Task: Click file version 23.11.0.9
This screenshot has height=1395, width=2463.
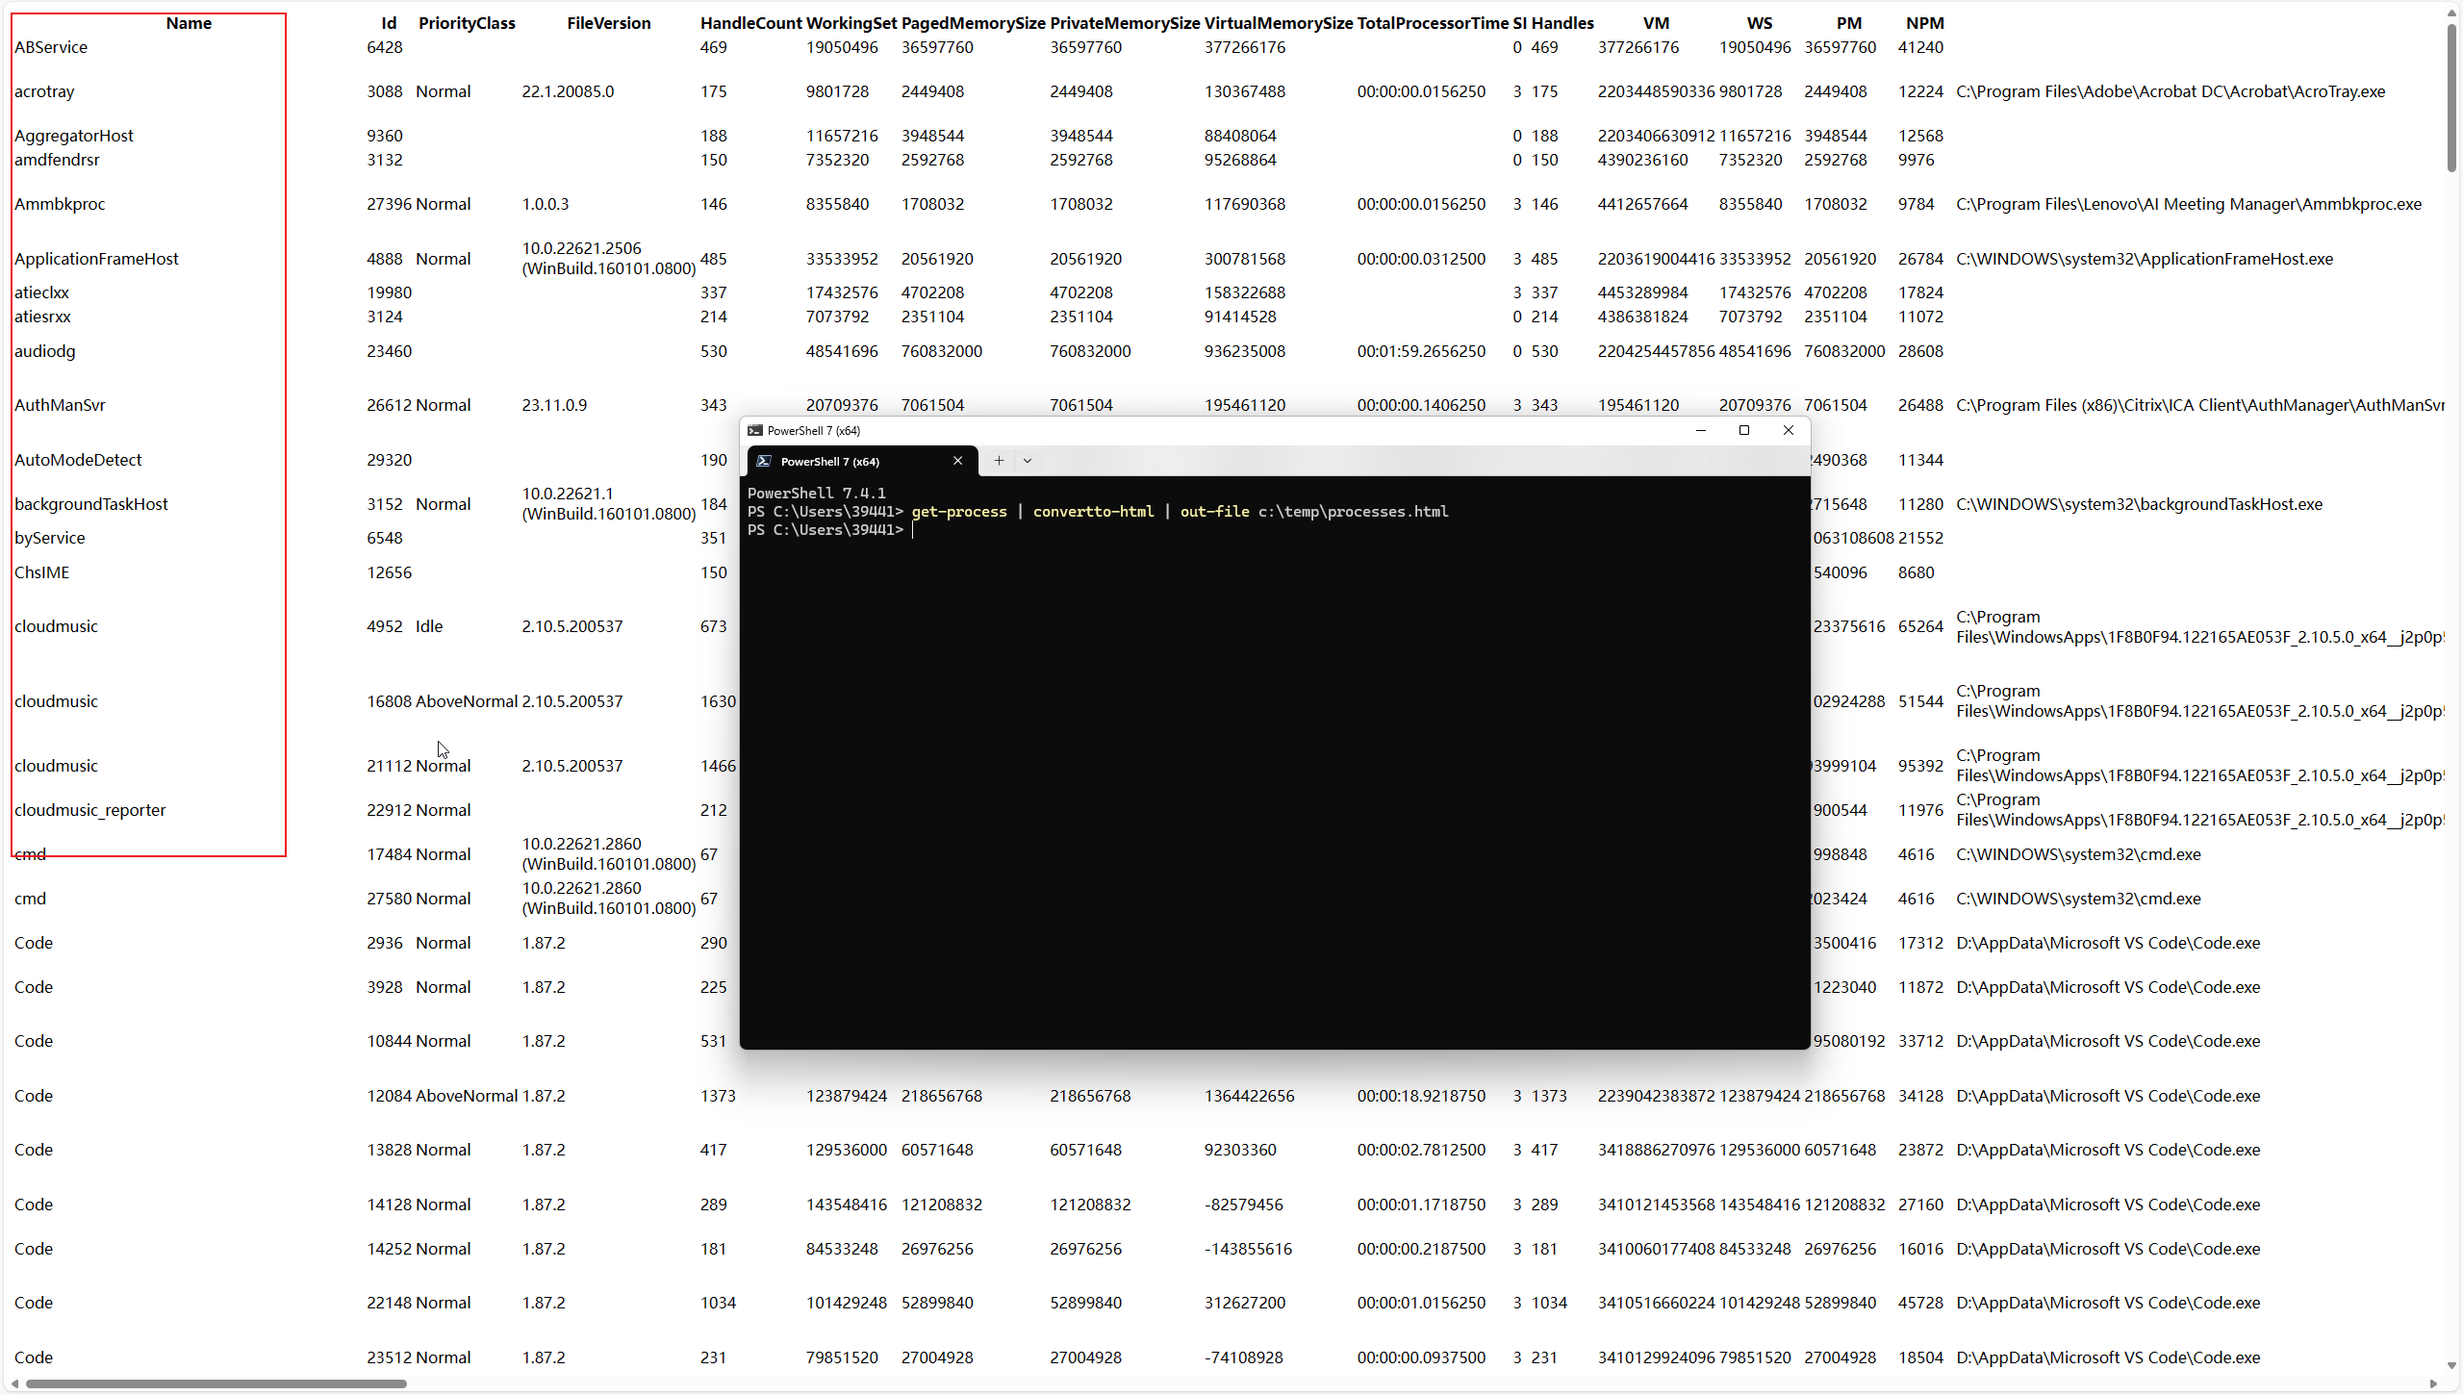Action: (x=554, y=405)
